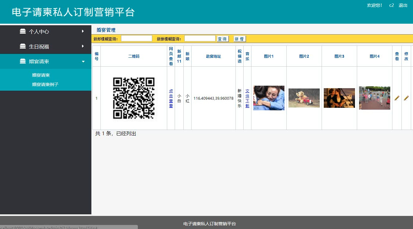Open 婚宴请柬 submenu item

[x=41, y=75]
